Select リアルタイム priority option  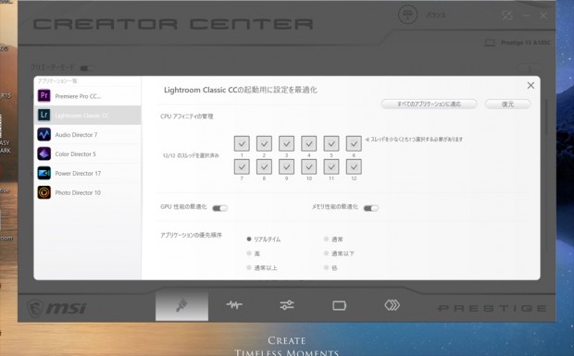(x=264, y=239)
